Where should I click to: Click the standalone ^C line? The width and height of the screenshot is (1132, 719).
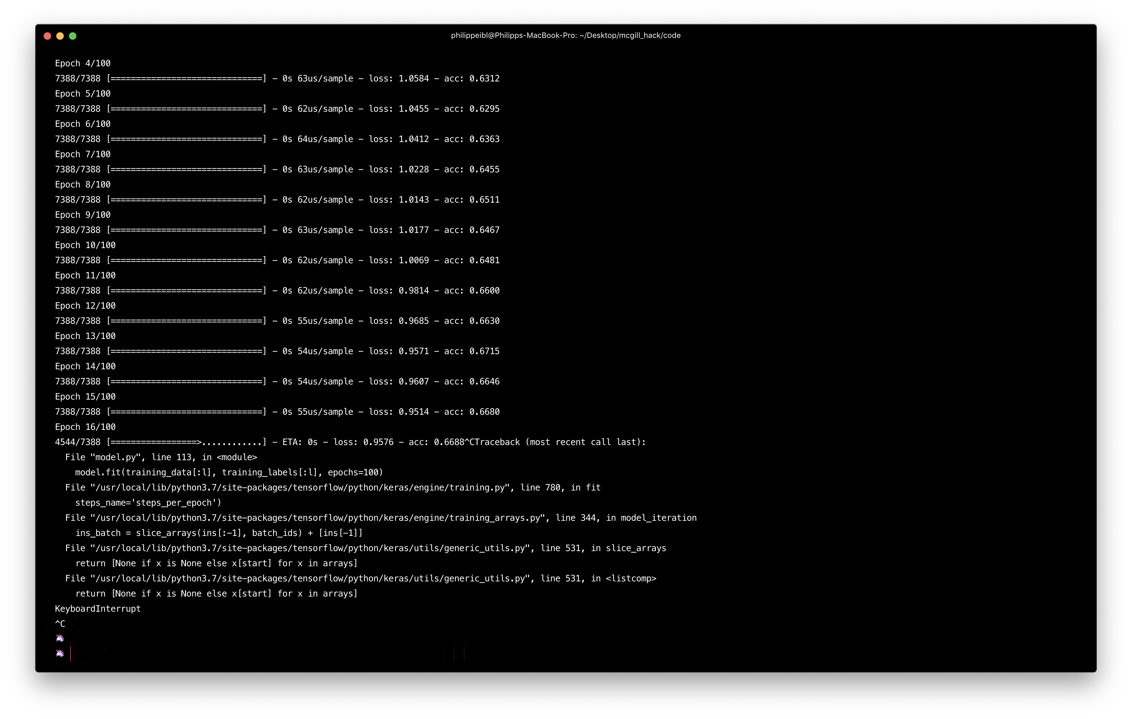tap(60, 624)
